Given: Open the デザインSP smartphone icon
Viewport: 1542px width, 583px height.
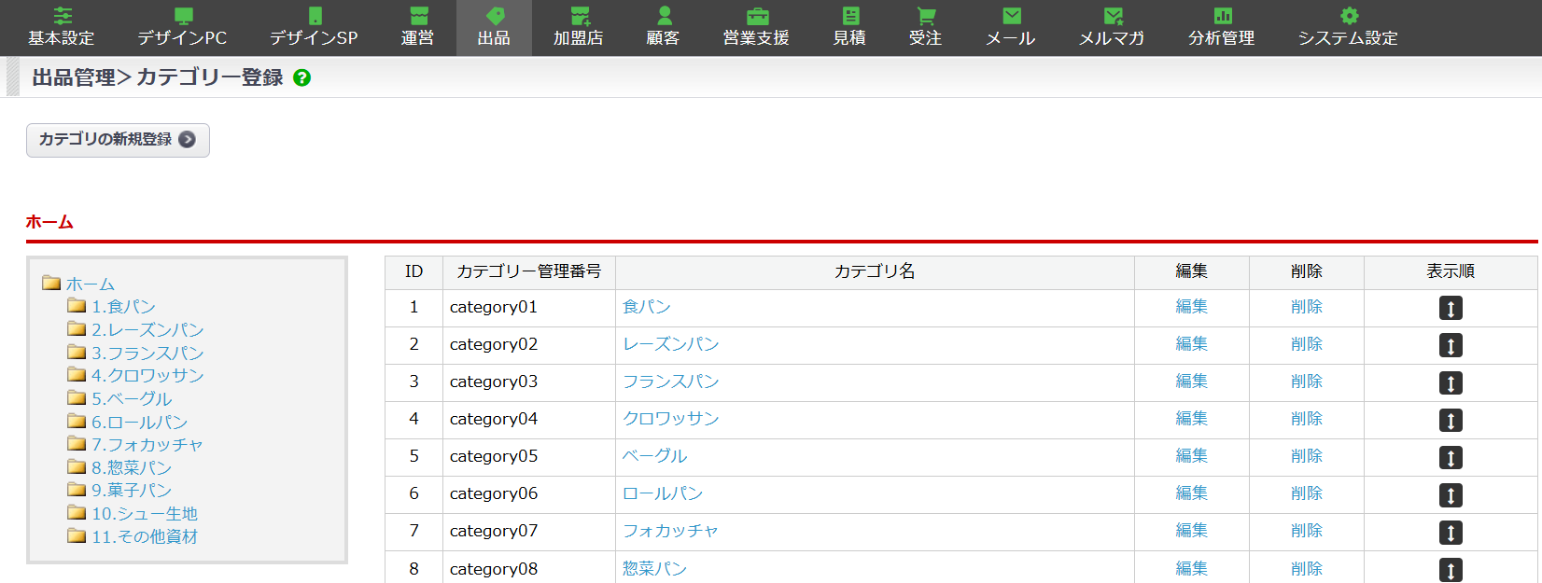Looking at the screenshot, I should tap(315, 16).
